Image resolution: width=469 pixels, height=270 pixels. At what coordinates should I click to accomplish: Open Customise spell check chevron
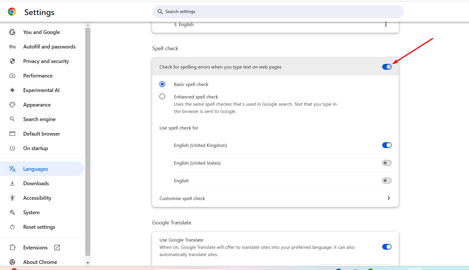tap(389, 198)
